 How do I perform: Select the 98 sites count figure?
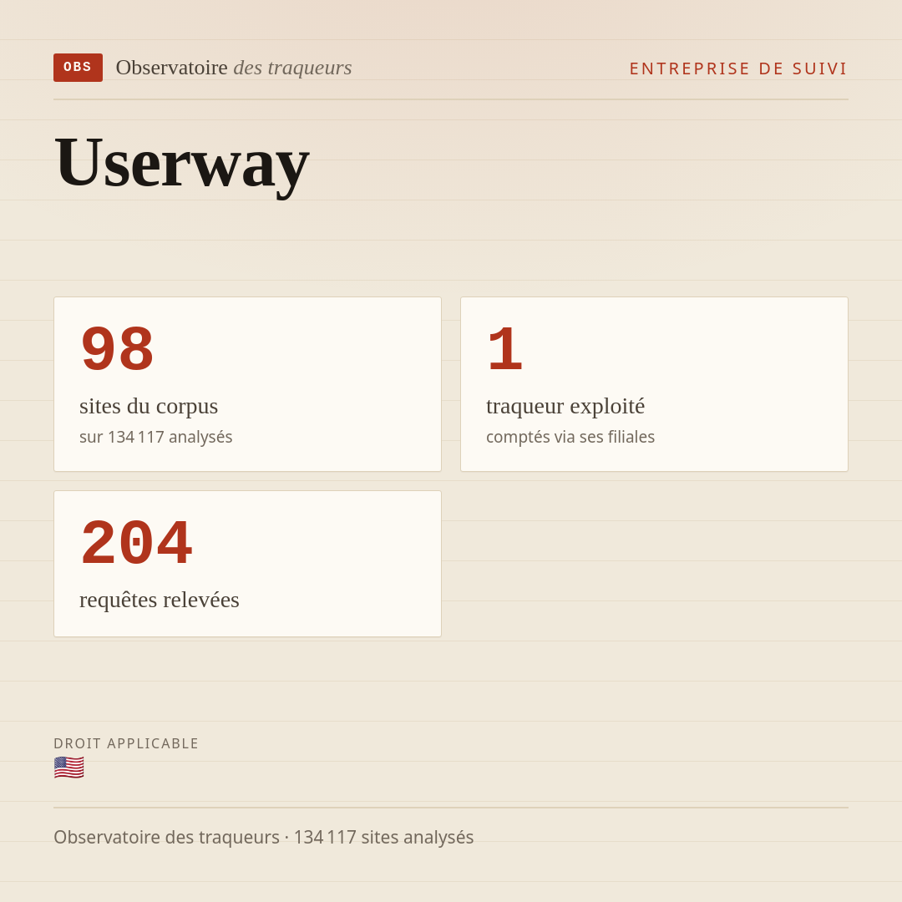click(x=118, y=350)
